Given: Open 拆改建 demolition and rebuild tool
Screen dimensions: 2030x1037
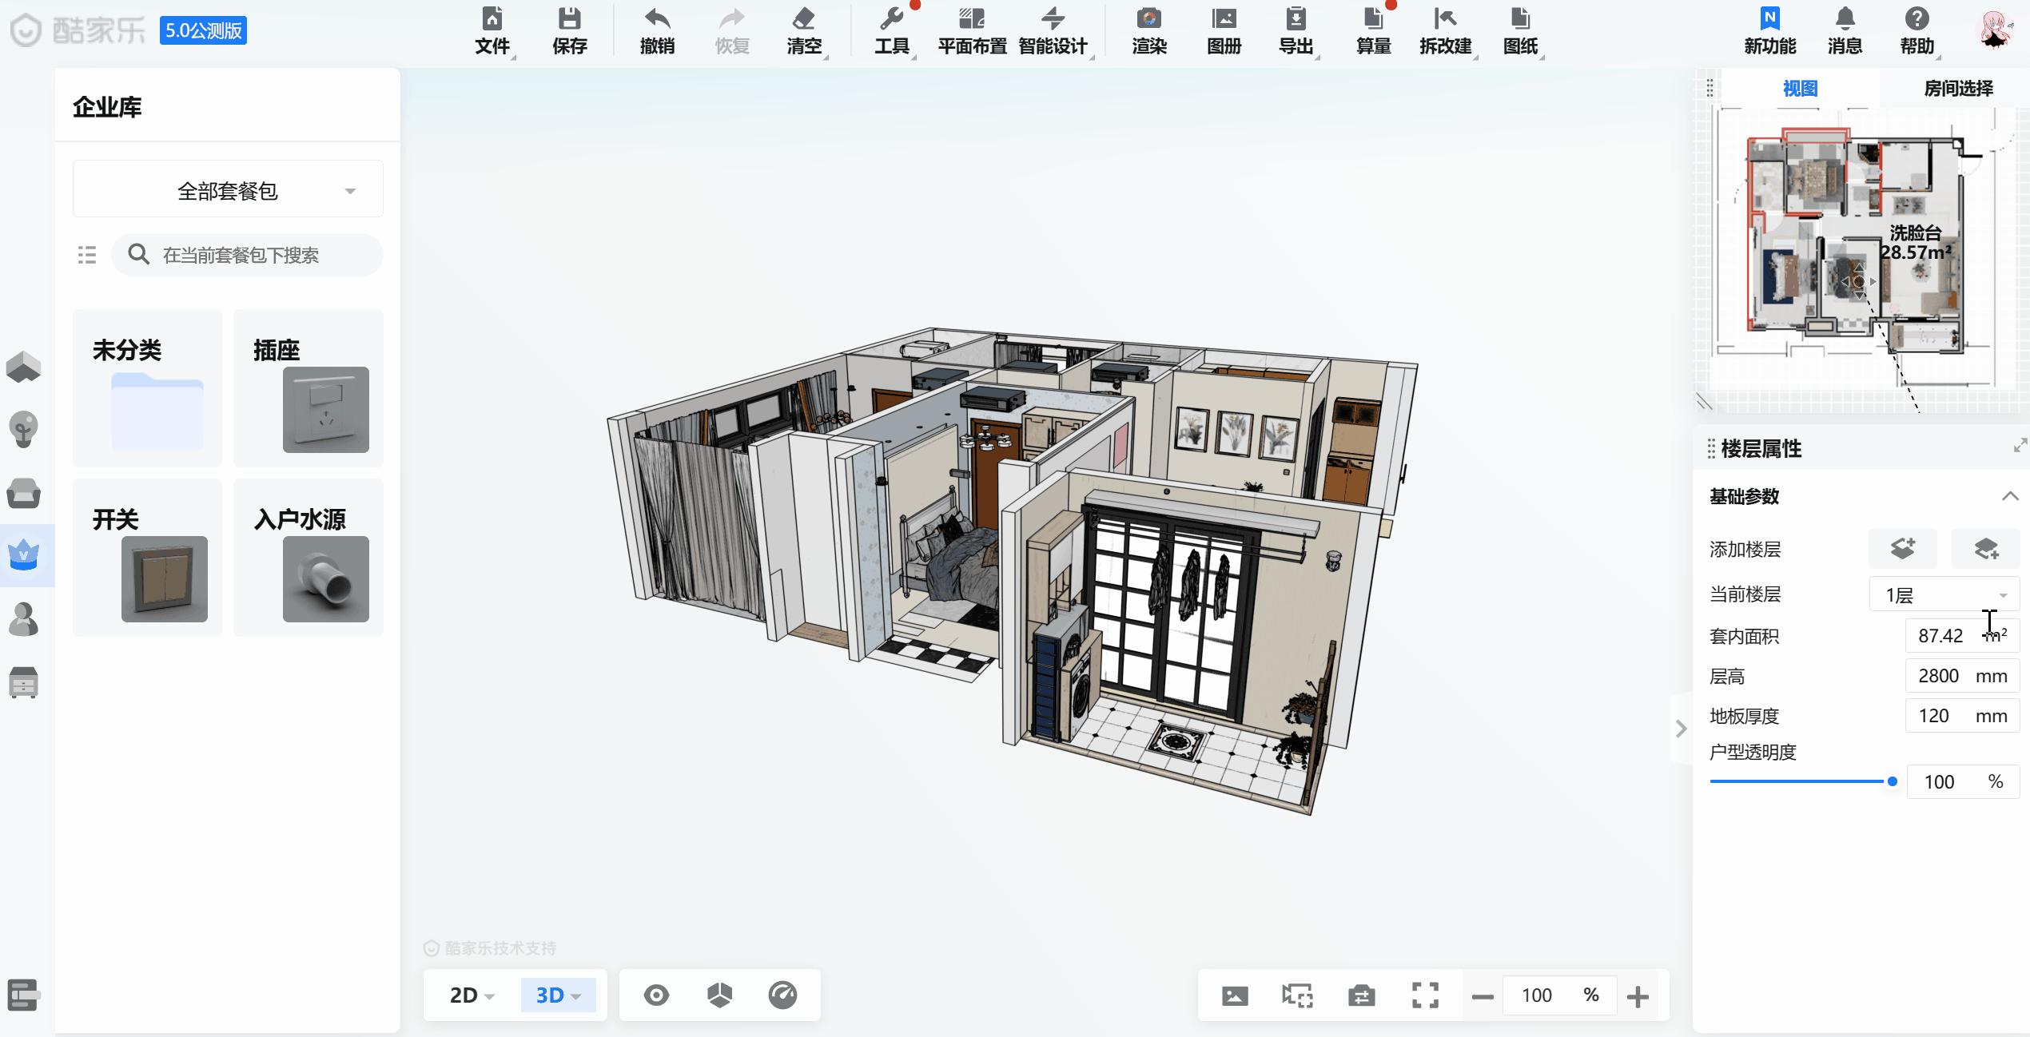Looking at the screenshot, I should coord(1445,32).
